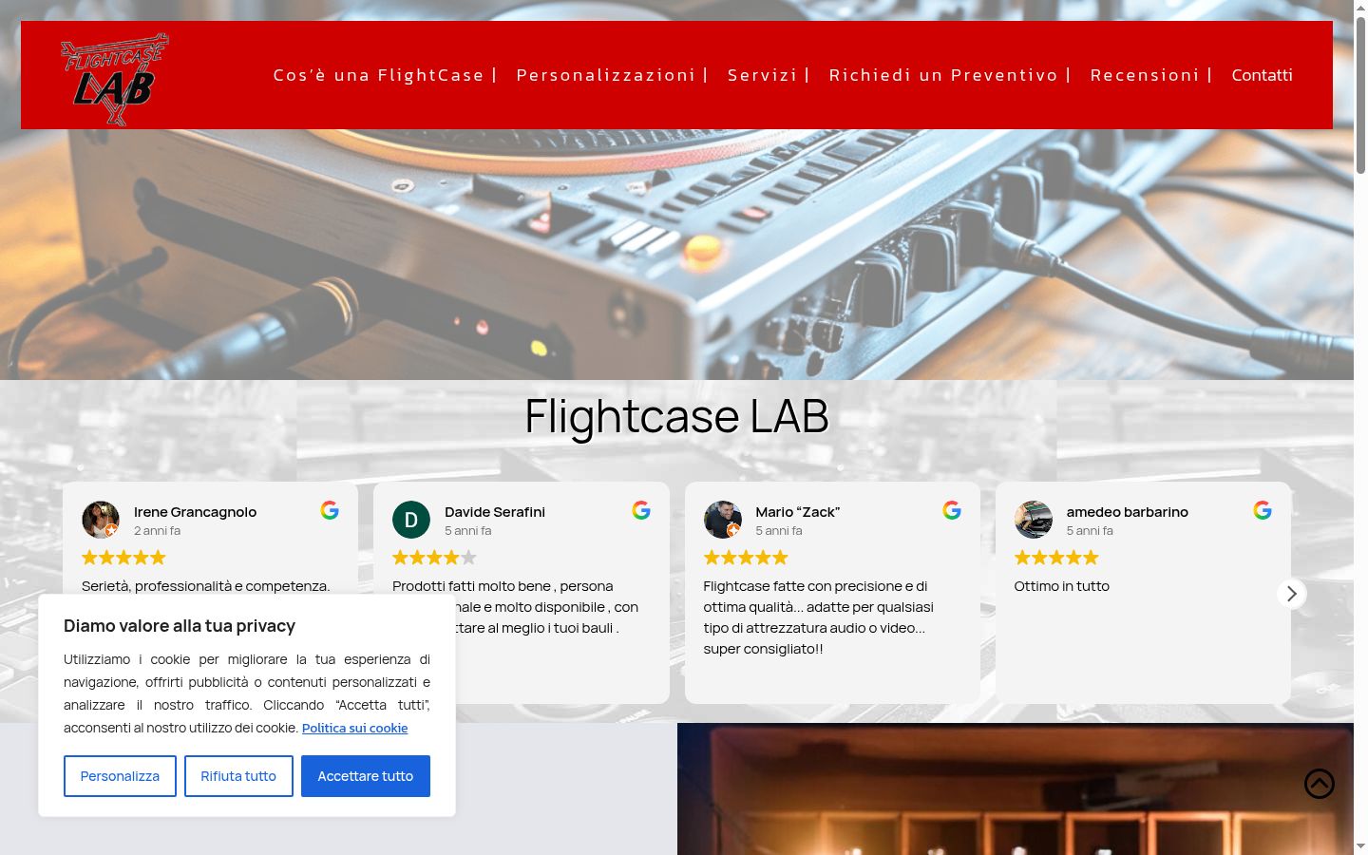Click star rating on amedeo barbarino's review
Screen dimensions: 1368x855
pos(1056,558)
